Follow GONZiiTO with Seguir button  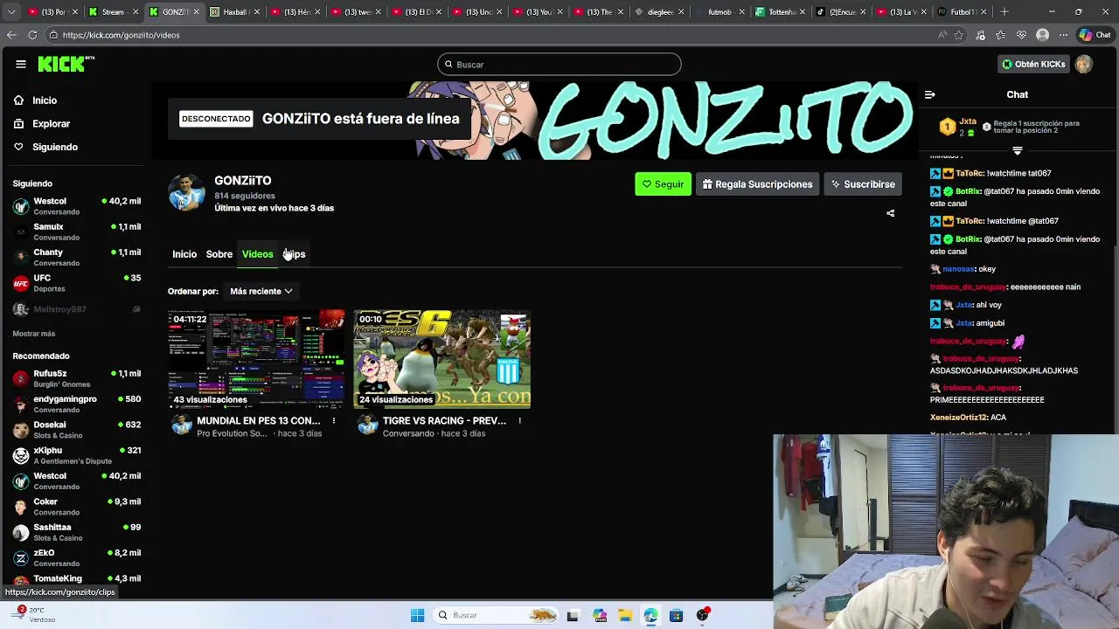tap(663, 184)
